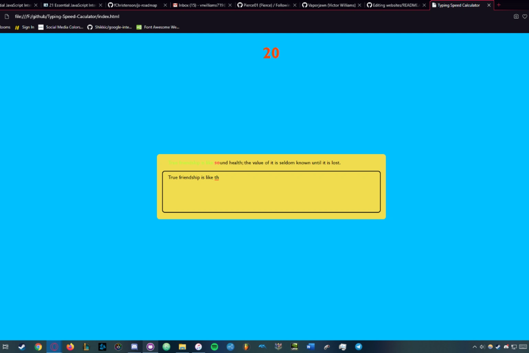This screenshot has width=529, height=353.
Task: Open the File Explorer taskbar icon
Action: click(x=182, y=347)
